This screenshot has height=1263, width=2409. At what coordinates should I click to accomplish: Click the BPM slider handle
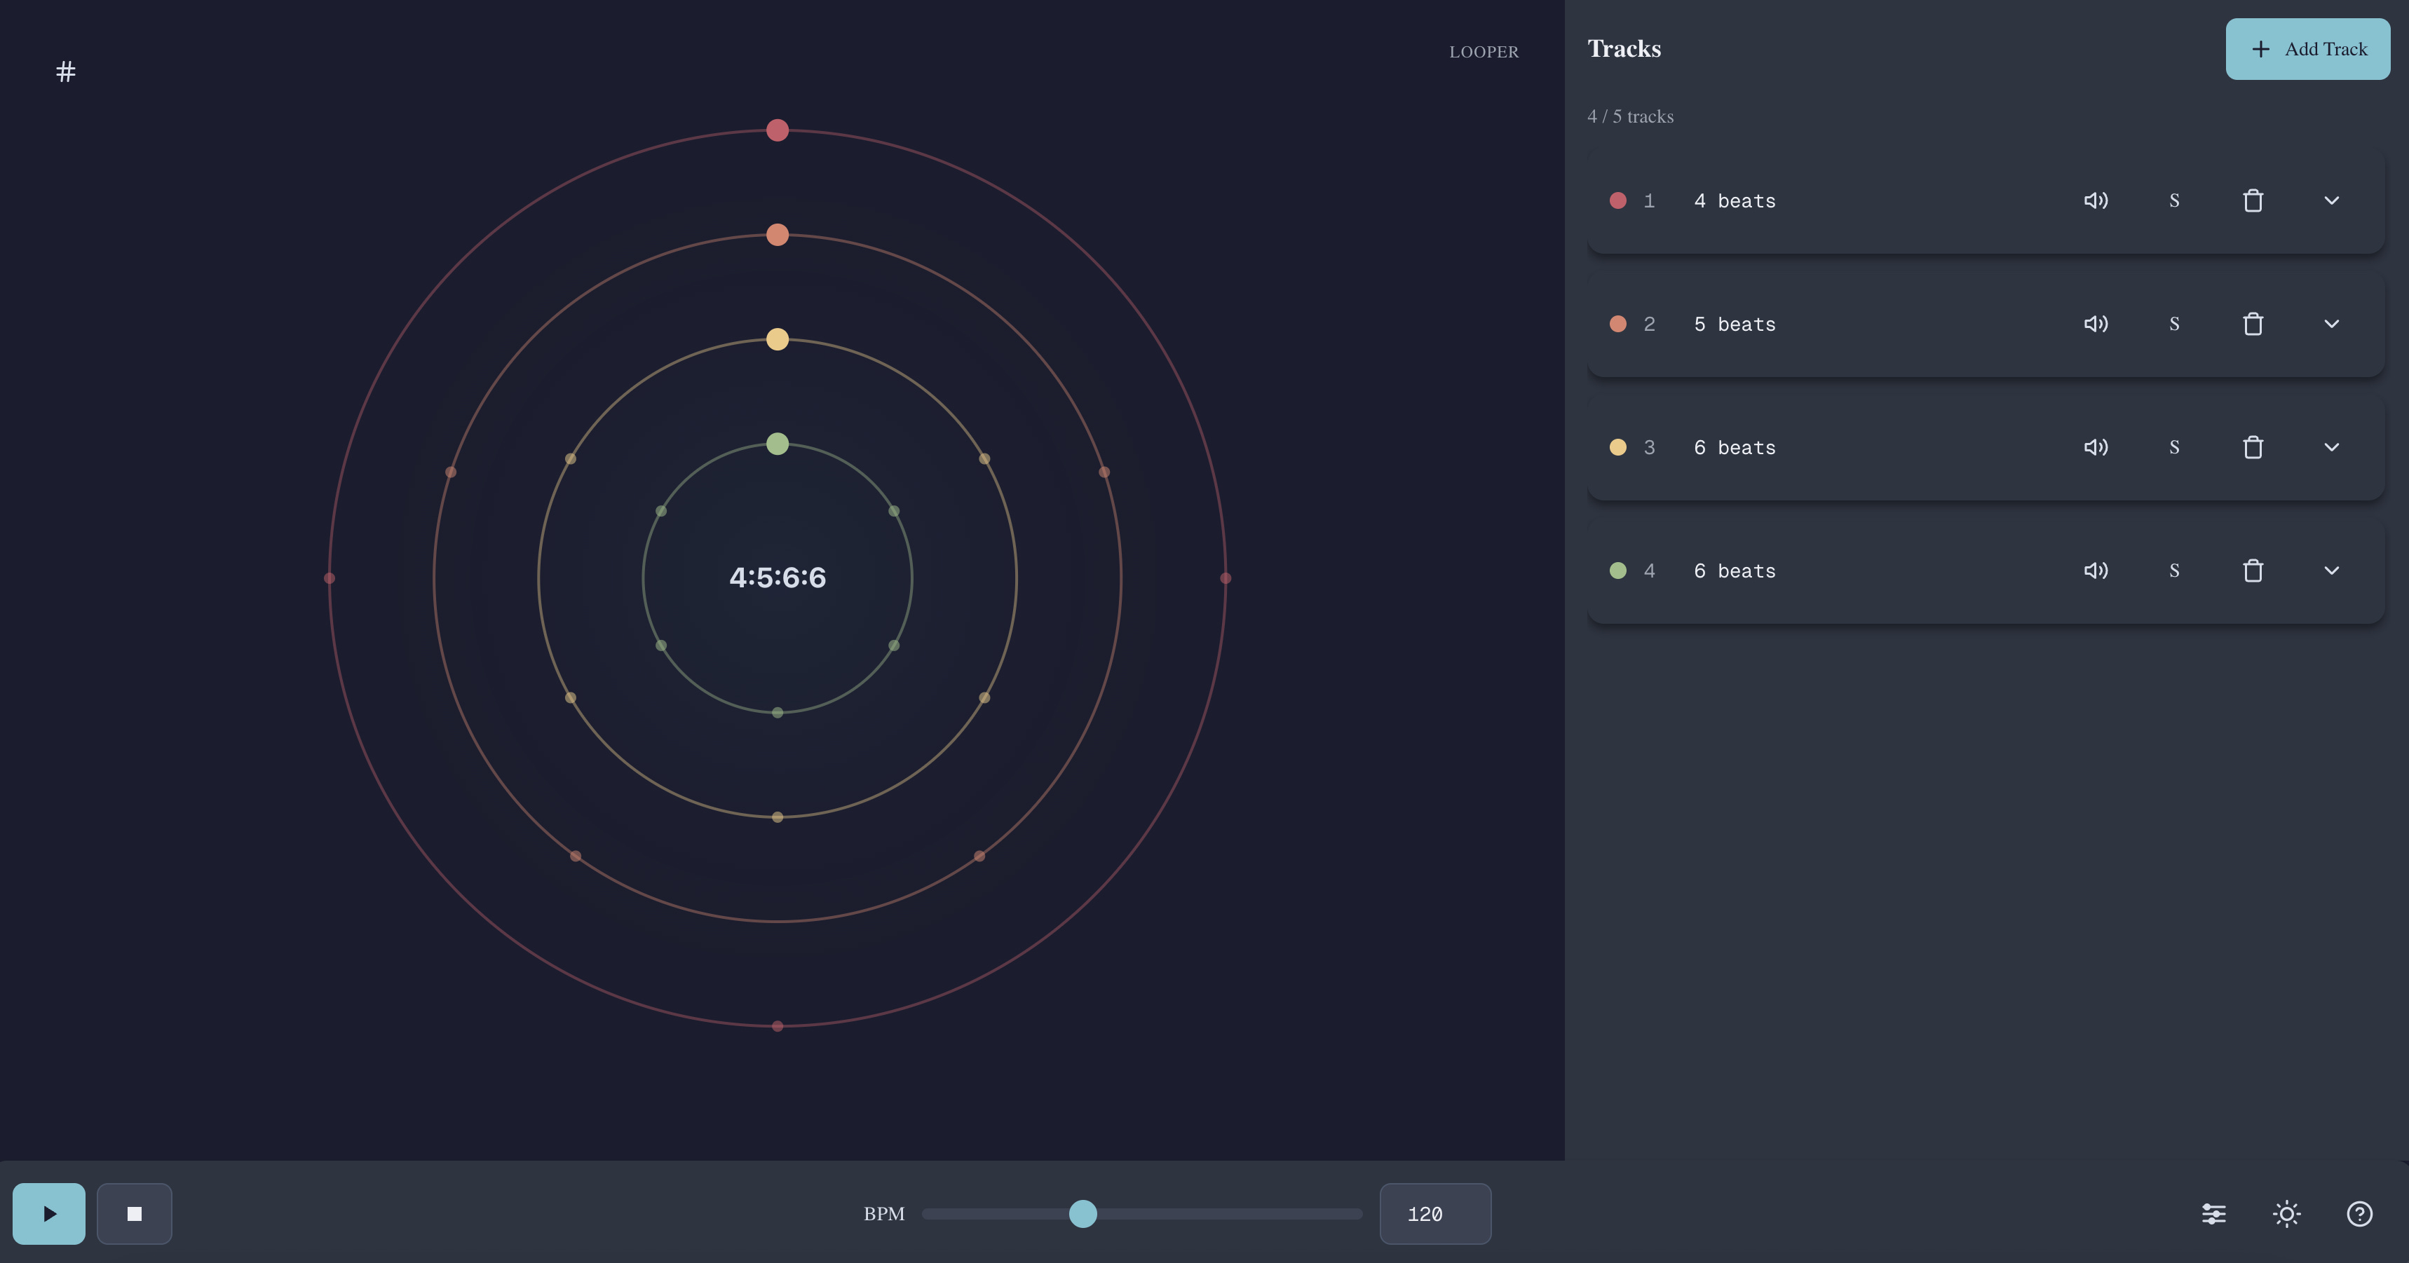tap(1083, 1213)
